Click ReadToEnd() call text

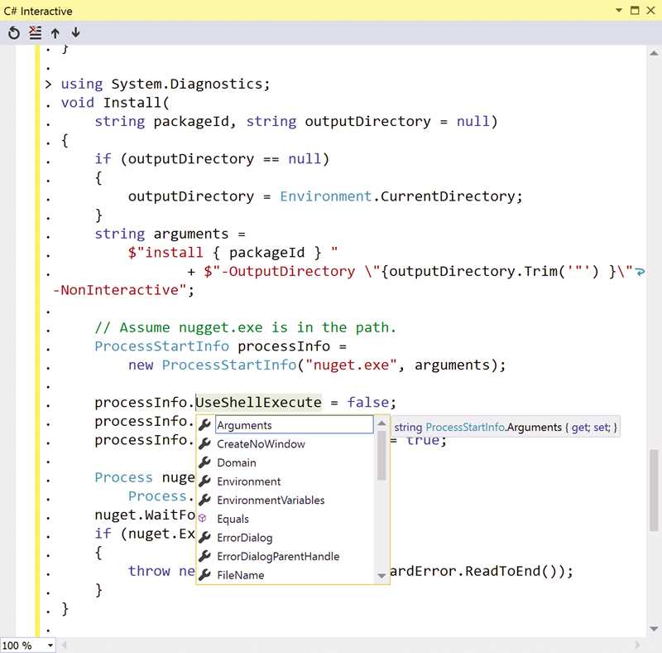[x=514, y=571]
